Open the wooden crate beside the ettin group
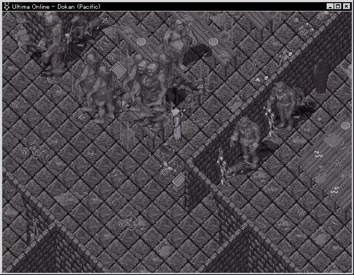 [119, 71]
